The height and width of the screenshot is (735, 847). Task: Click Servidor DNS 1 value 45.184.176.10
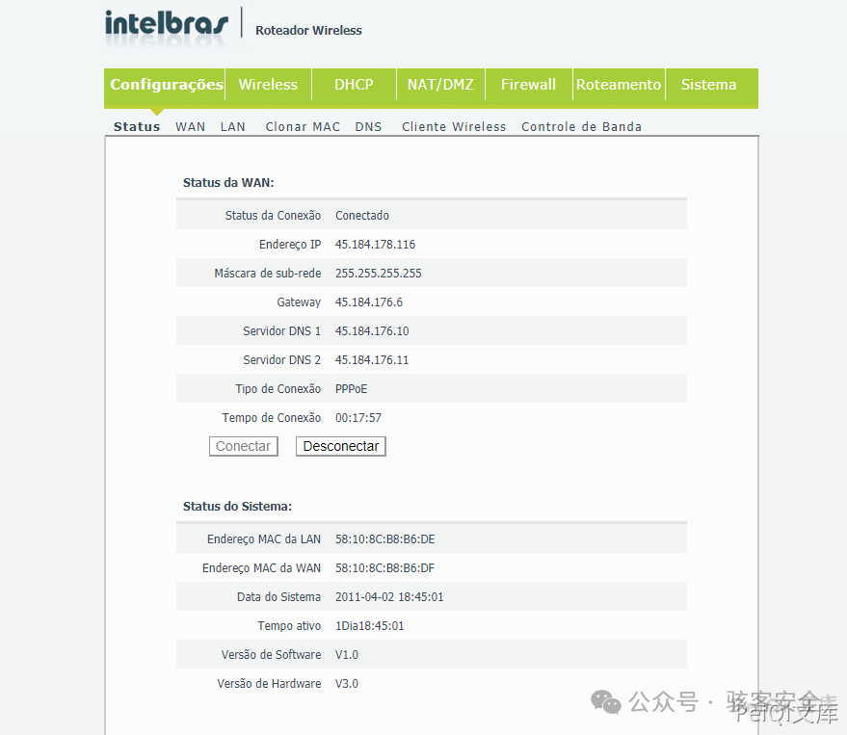click(x=372, y=331)
